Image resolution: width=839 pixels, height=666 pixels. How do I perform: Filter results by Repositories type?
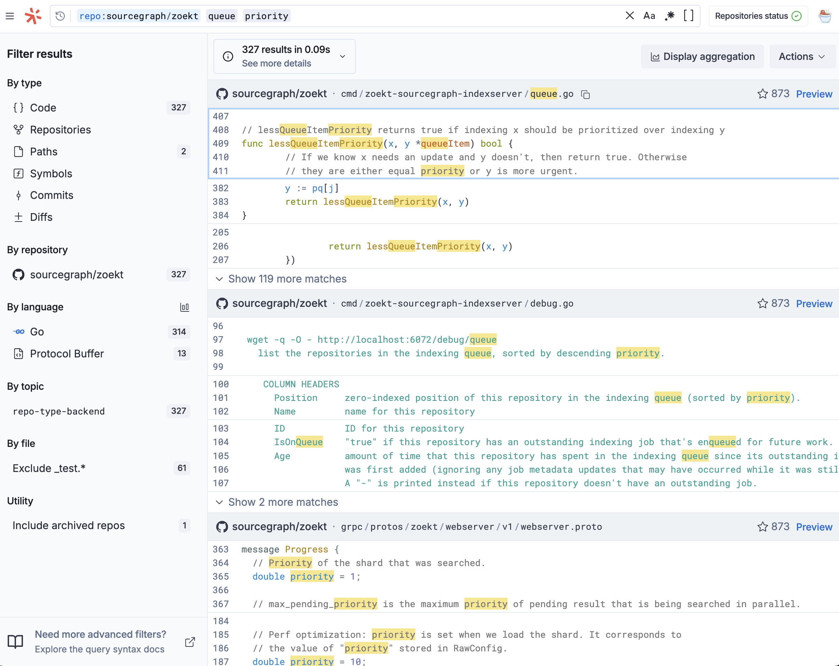coord(101,129)
